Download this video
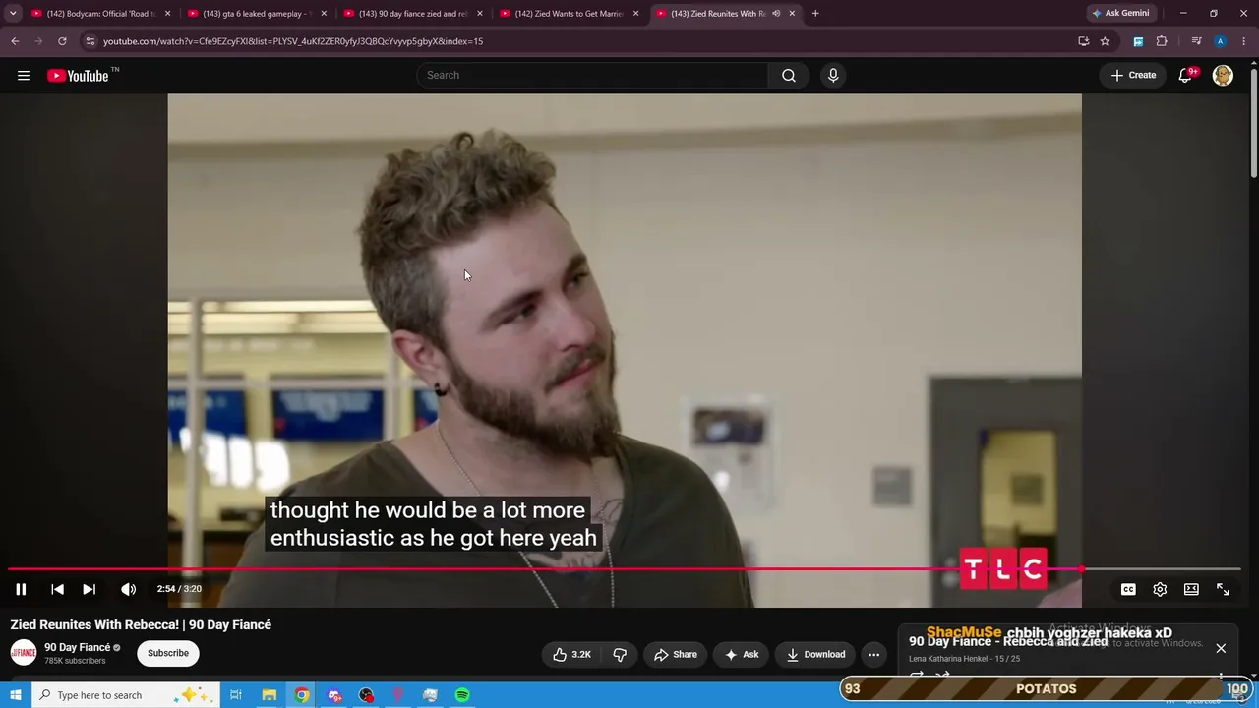The height and width of the screenshot is (708, 1259). (x=815, y=655)
